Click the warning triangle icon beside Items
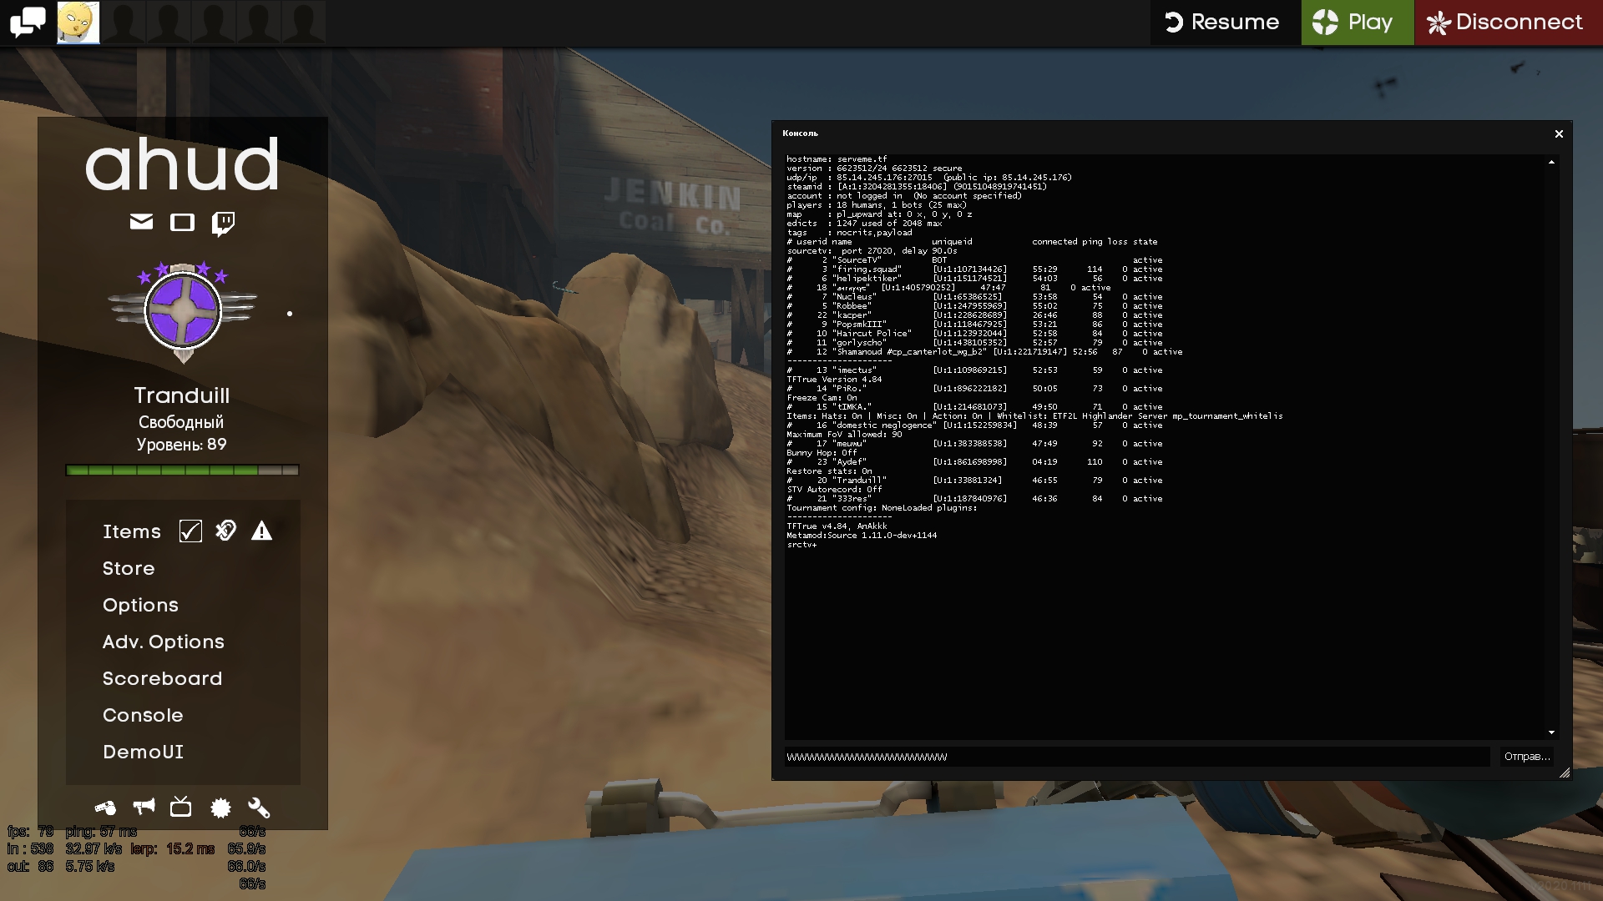 [x=262, y=531]
